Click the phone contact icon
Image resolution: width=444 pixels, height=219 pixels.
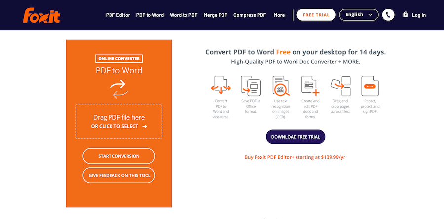coord(388,15)
